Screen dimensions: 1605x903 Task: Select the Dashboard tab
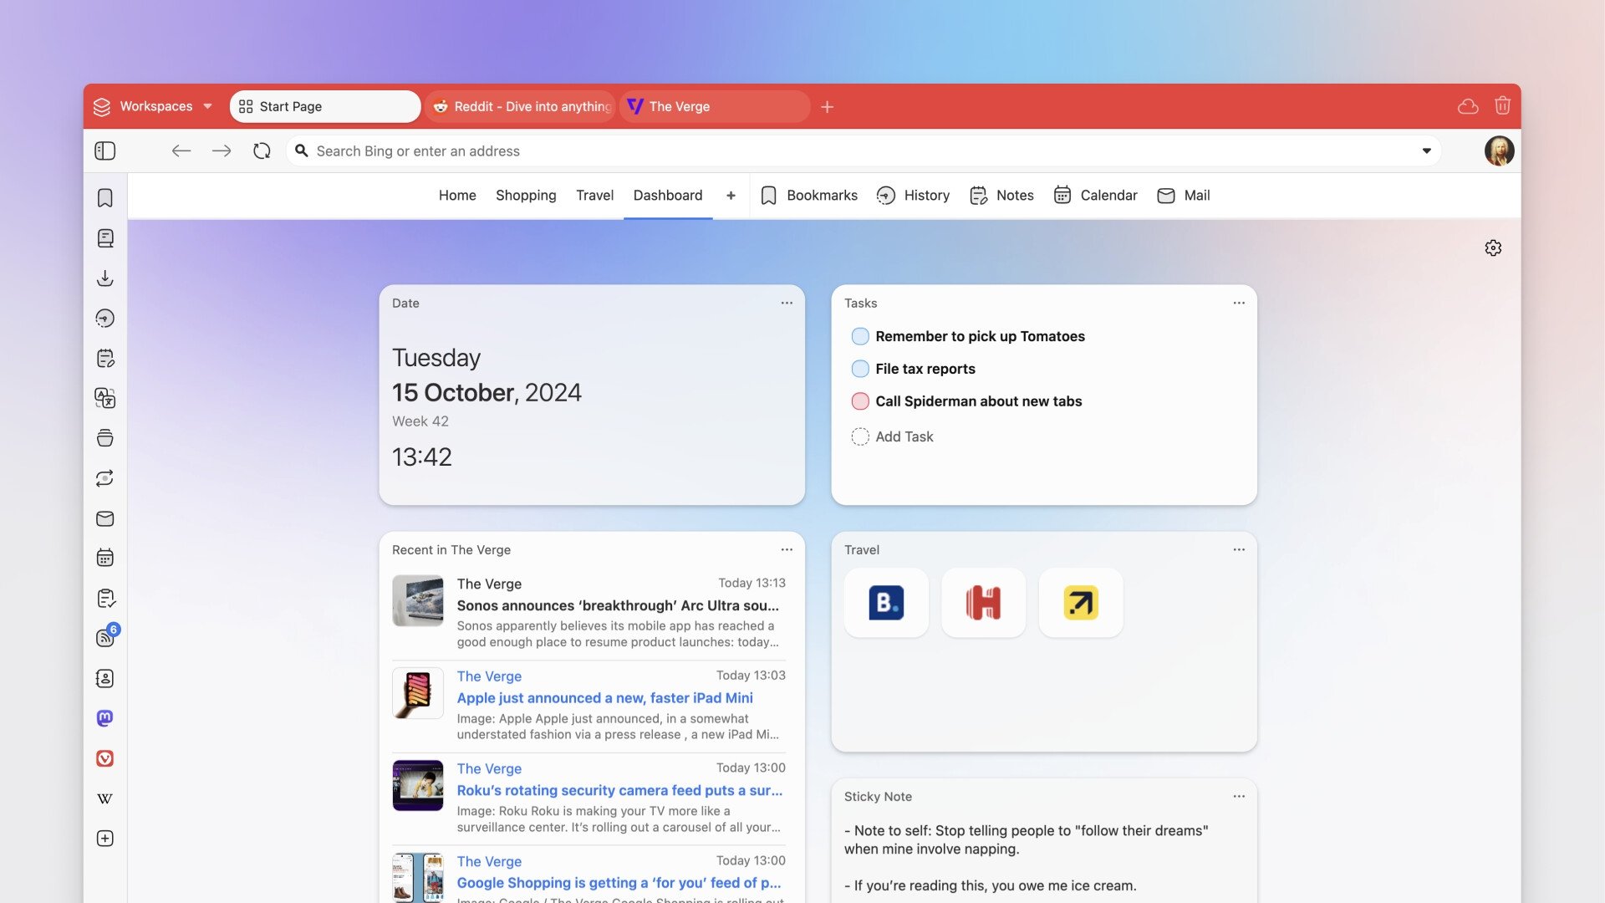click(x=668, y=195)
